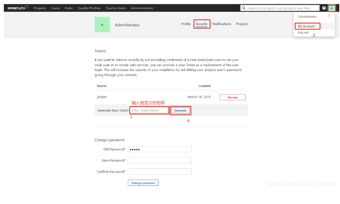Open the user avatar menu in top bar
340x204 pixels.
tap(332, 8)
